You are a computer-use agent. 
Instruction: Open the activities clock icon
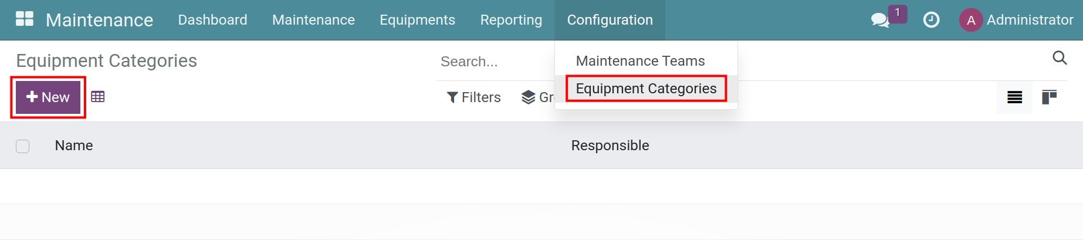tap(931, 20)
